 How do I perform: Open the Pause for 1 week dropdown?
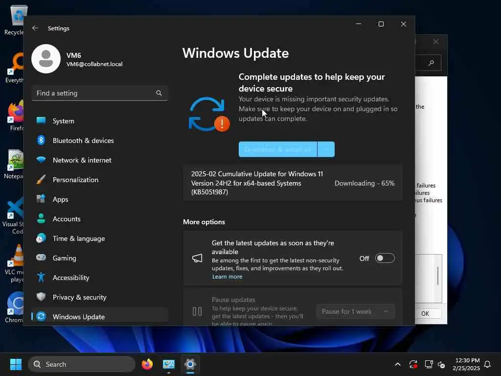pos(356,311)
